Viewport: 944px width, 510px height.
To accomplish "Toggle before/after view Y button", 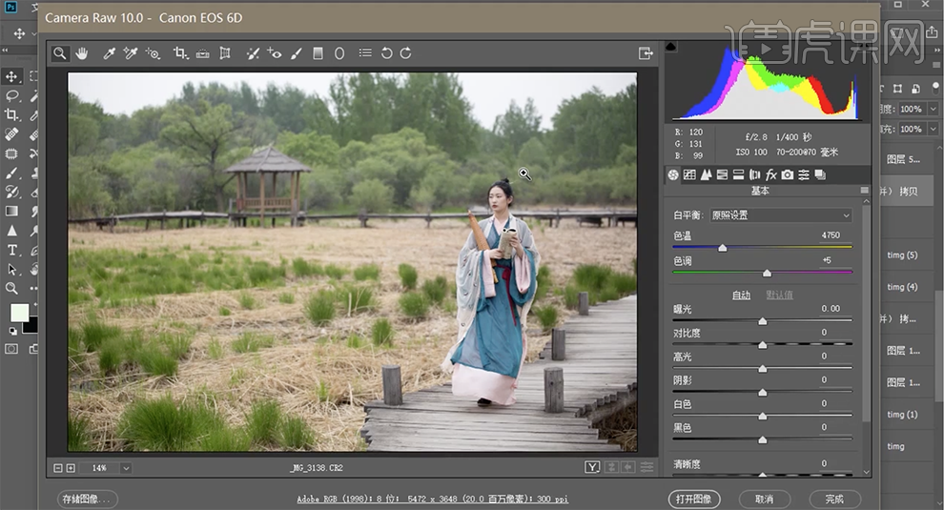I will [592, 467].
